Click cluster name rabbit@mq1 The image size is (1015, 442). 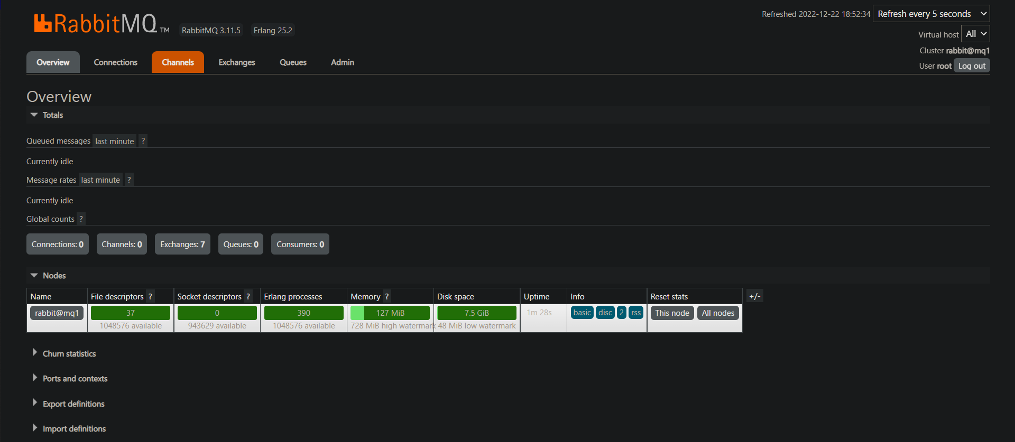(967, 50)
